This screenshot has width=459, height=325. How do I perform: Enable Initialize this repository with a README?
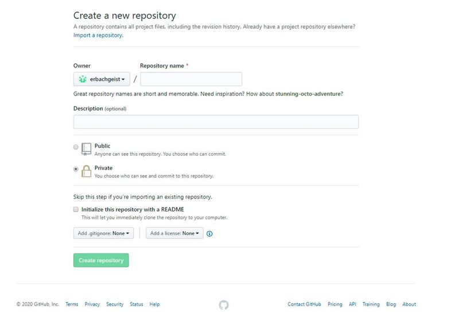click(76, 209)
